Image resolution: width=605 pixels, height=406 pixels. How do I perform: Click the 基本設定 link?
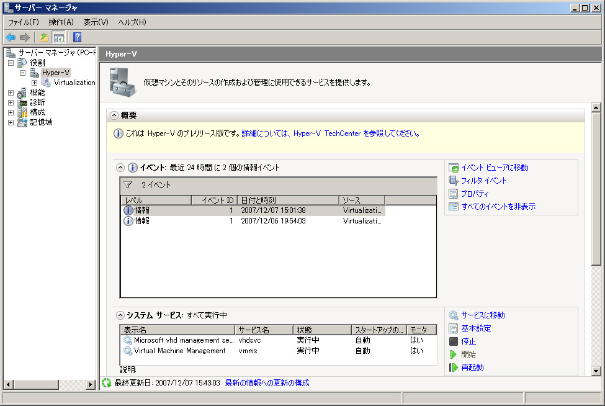476,328
